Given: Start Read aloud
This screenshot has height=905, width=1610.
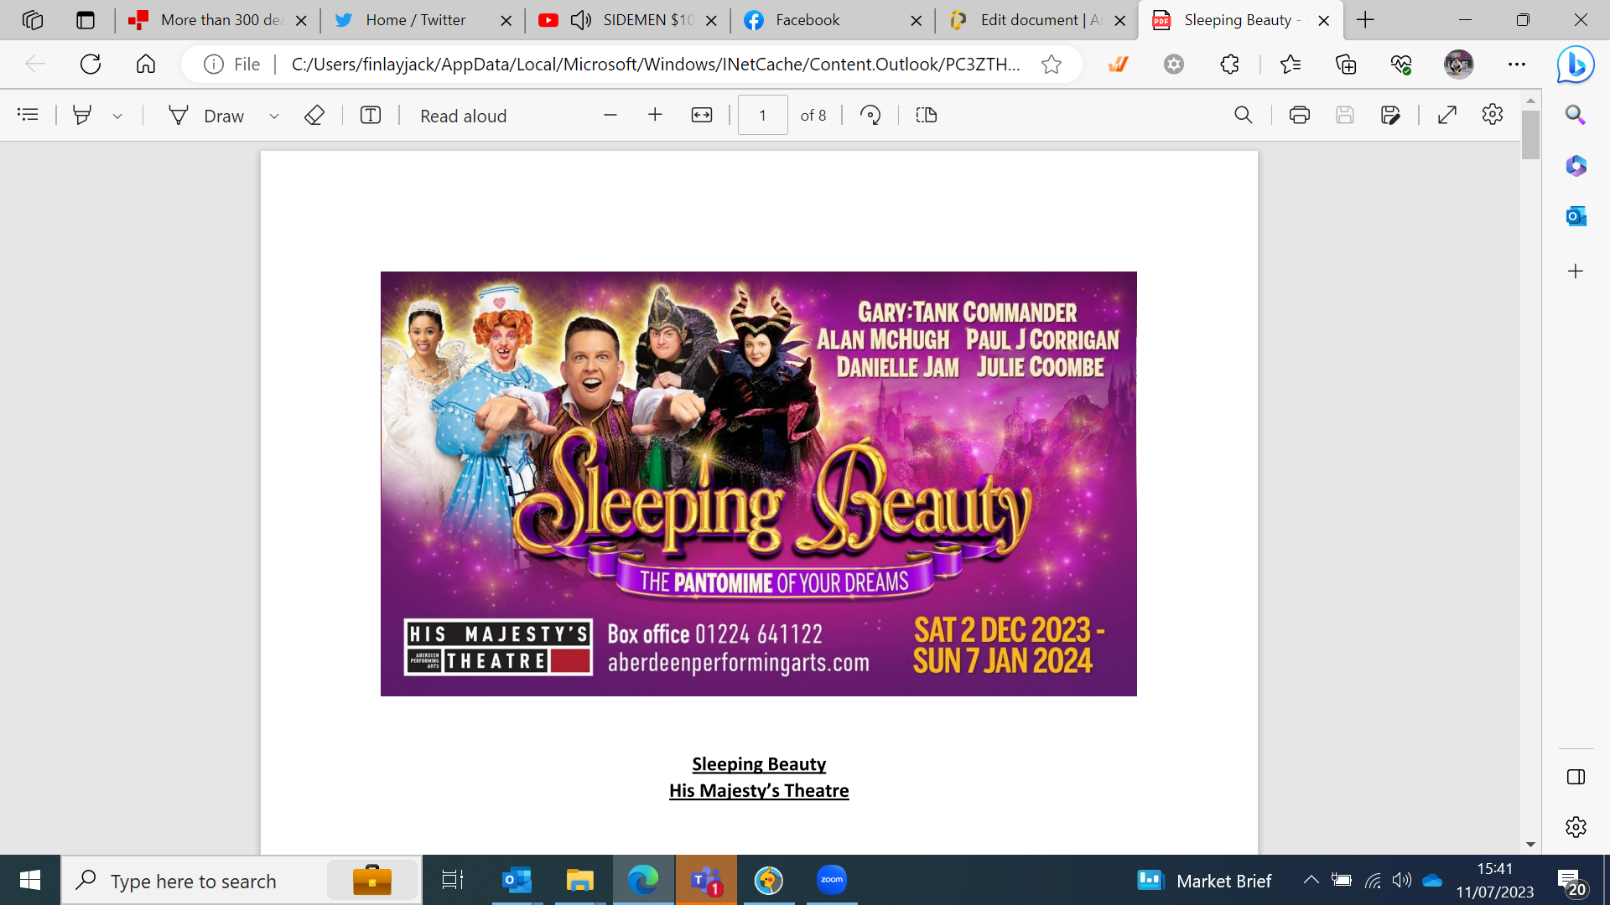Looking at the screenshot, I should [x=463, y=116].
